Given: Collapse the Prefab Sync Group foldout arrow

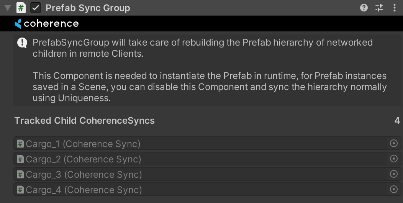Looking at the screenshot, I should coord(8,8).
